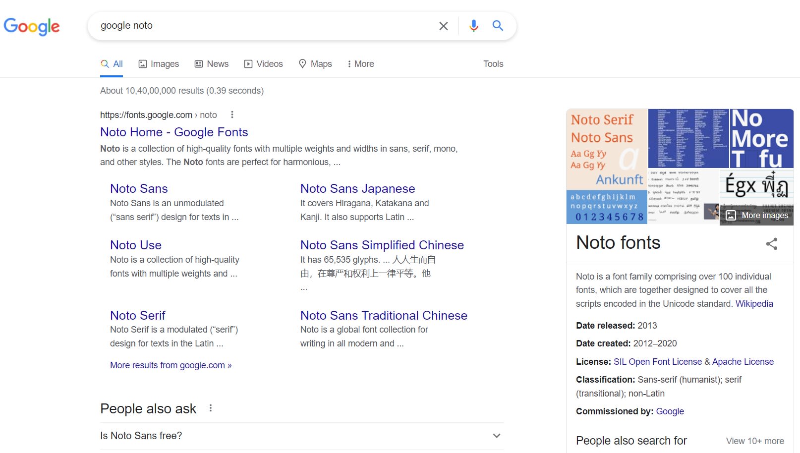Submit search with the magnifier icon
The image size is (800, 453).
[498, 26]
